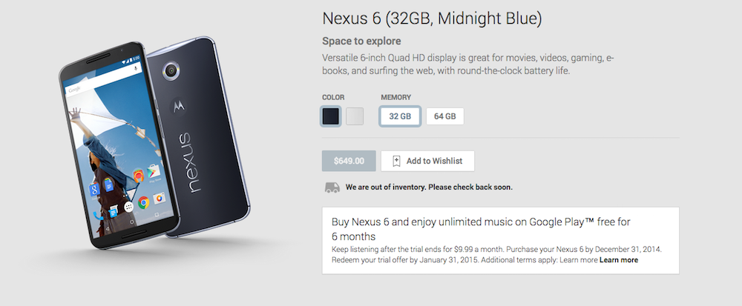The image size is (742, 306).
Task: Click the blue Google icon on phone
Action: coord(95,190)
